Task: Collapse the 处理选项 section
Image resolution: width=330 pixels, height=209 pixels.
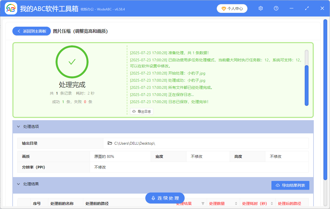Action: [18, 127]
